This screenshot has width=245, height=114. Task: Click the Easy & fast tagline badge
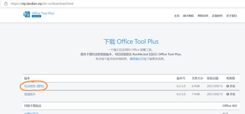coord(36,16)
